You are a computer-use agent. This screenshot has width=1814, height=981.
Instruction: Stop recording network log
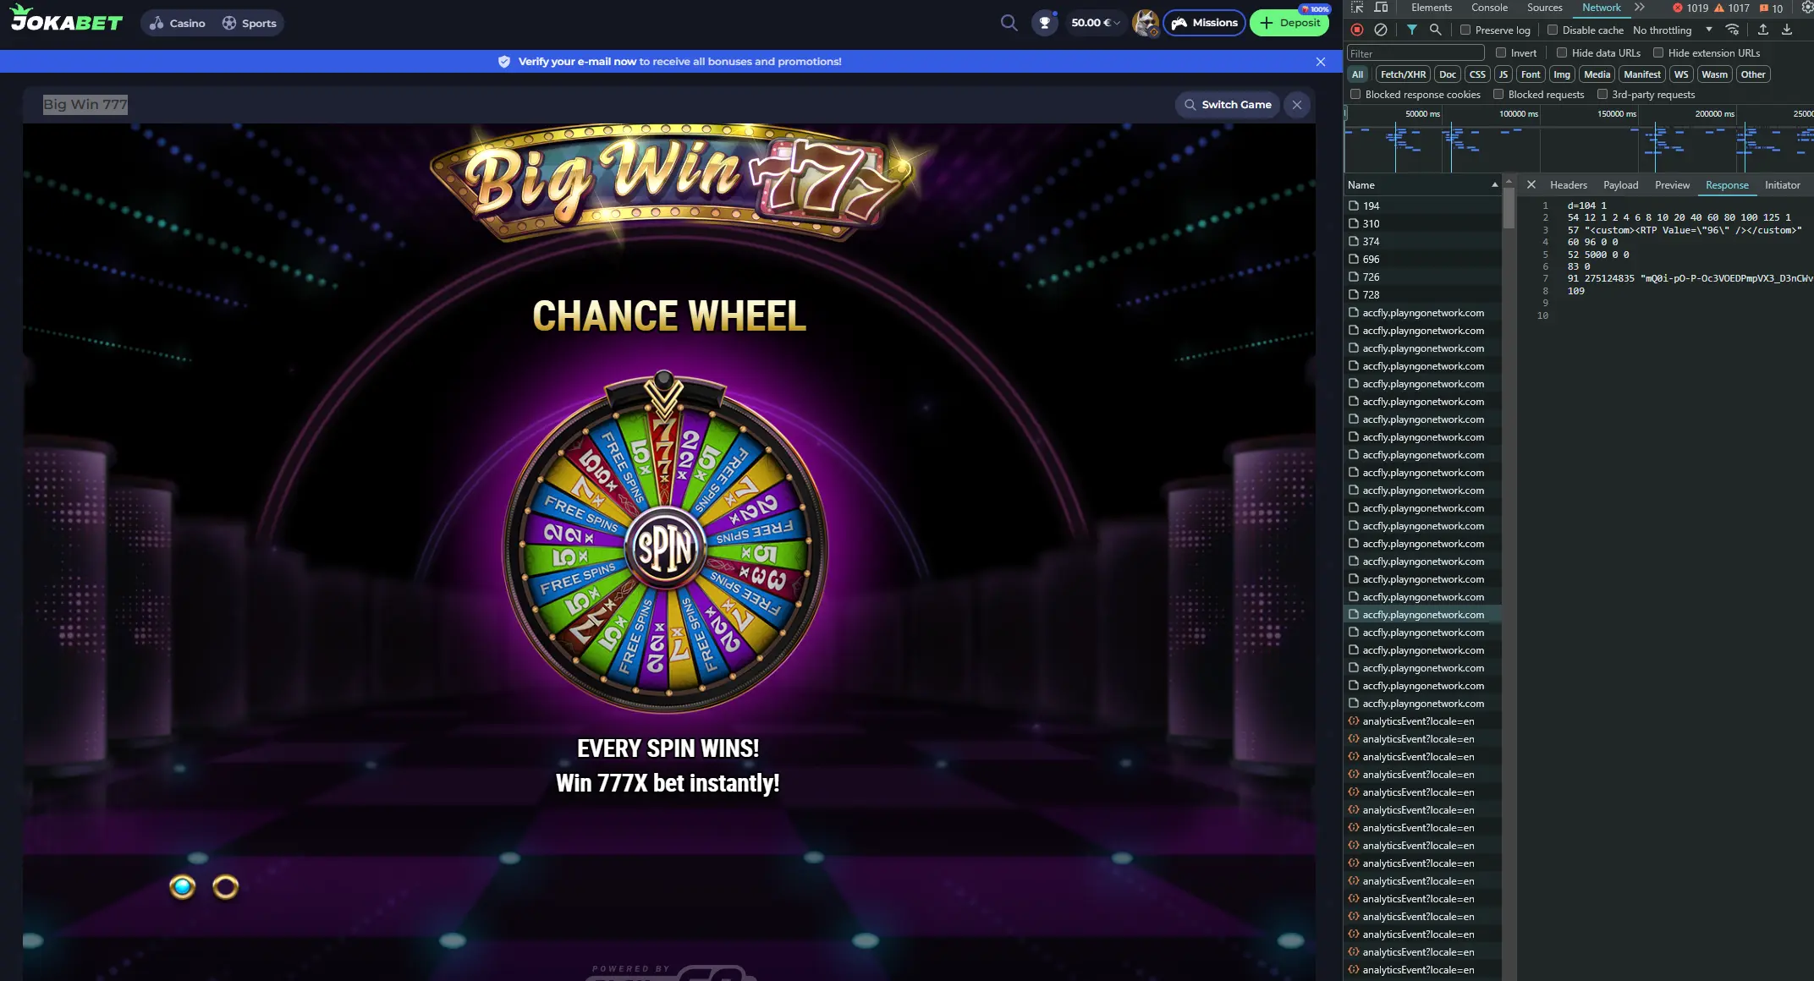(1357, 30)
